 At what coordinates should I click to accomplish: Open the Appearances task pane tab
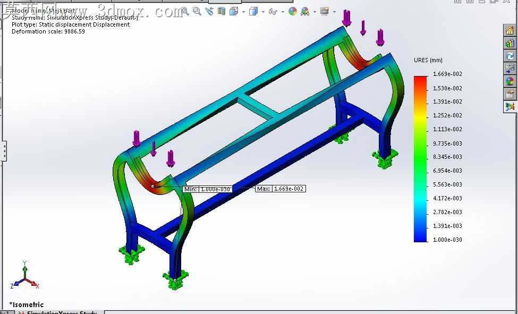pos(509,81)
